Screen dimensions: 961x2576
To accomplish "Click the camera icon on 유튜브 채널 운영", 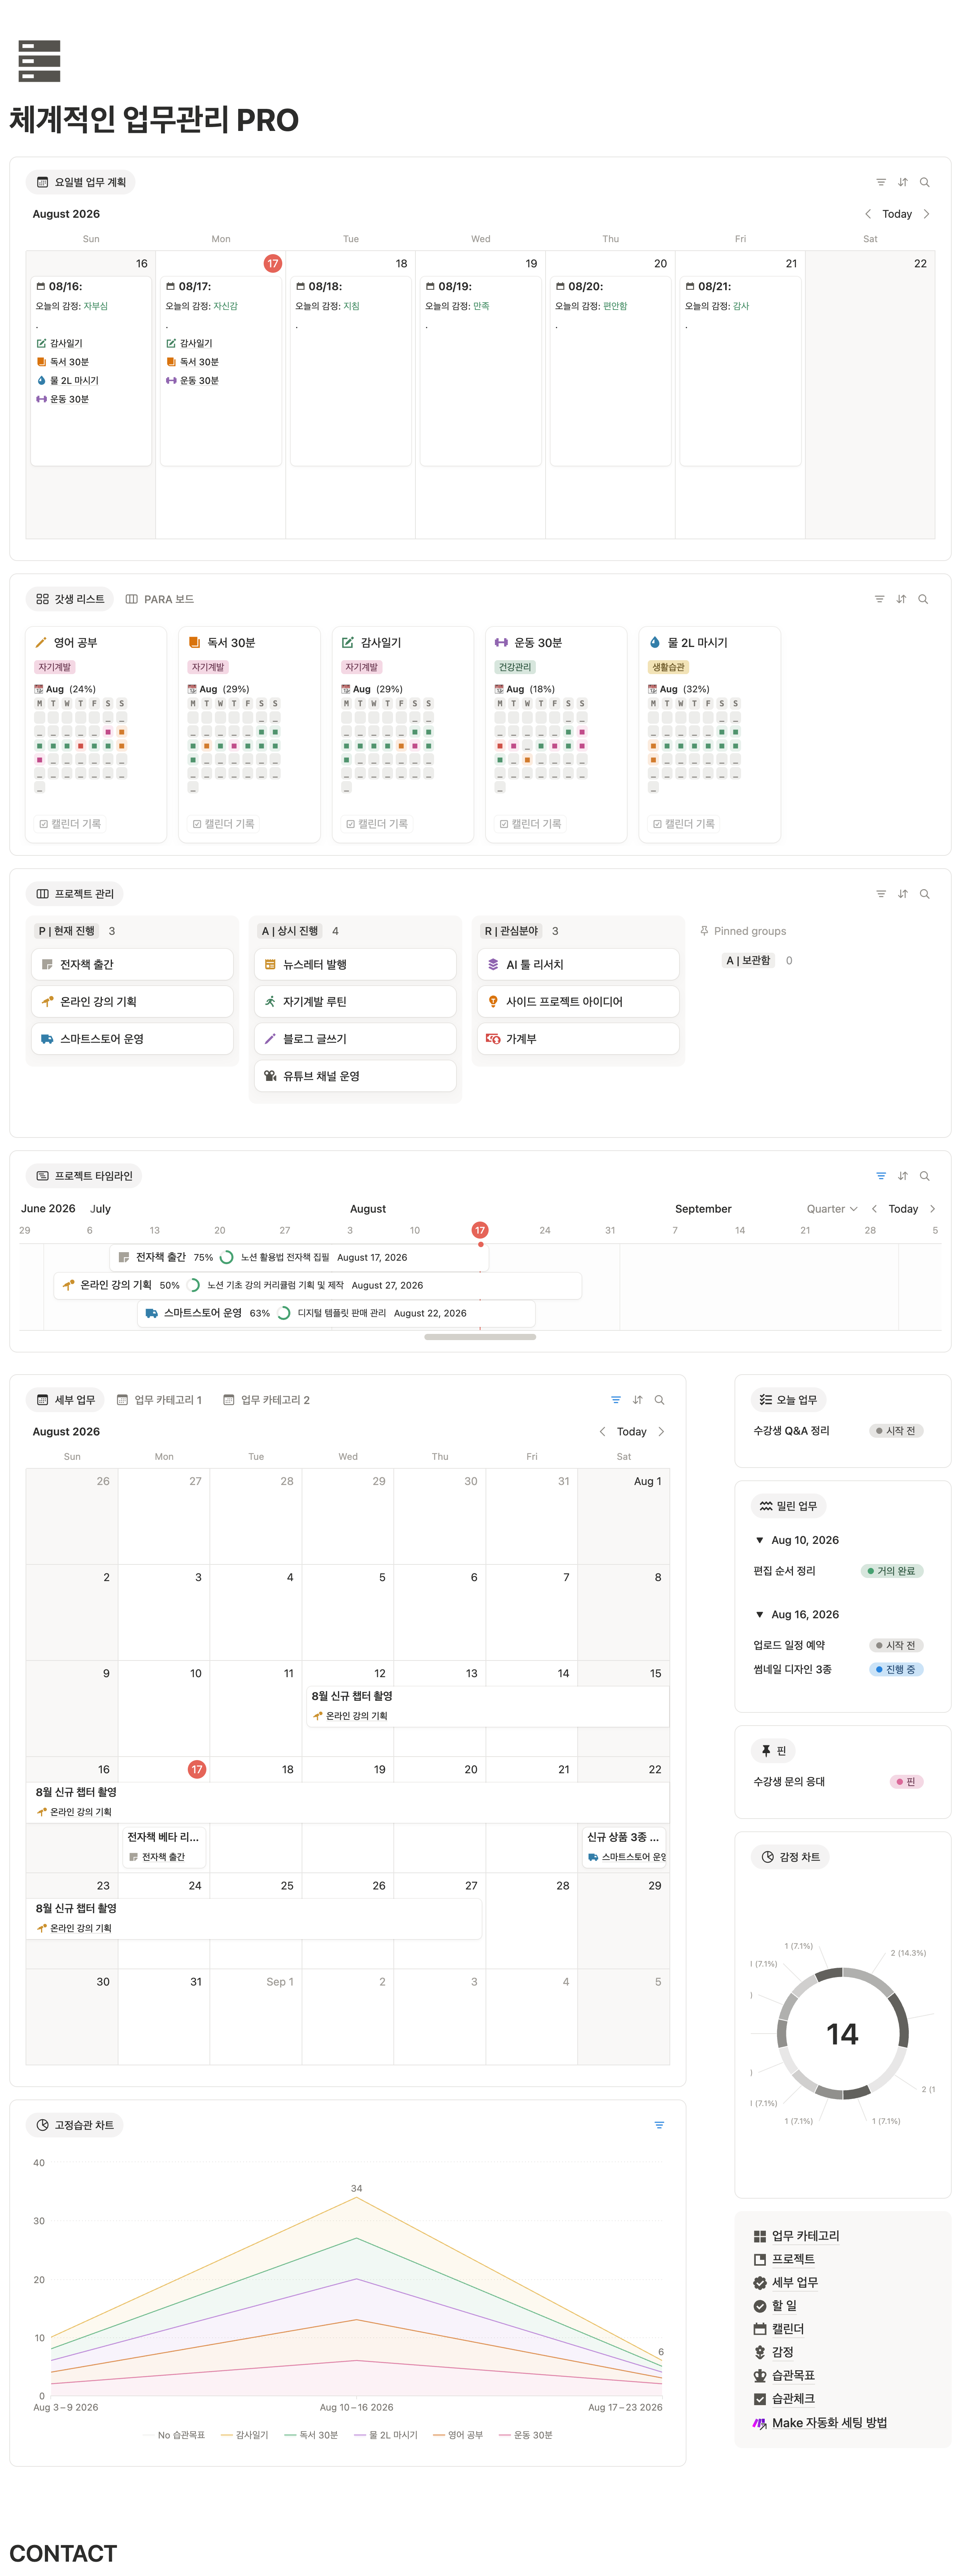I will click(x=270, y=1076).
